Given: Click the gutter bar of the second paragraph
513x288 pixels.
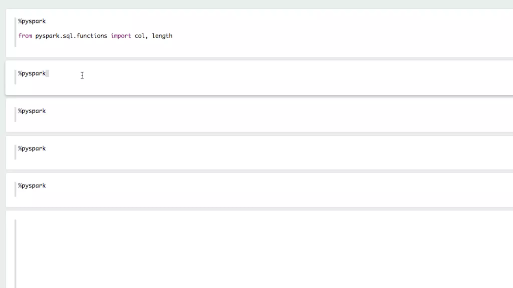Looking at the screenshot, I should pyautogui.click(x=15, y=77).
